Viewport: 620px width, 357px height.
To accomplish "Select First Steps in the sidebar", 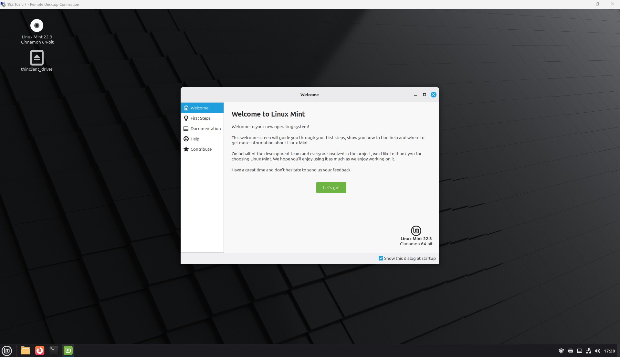I will pos(200,118).
